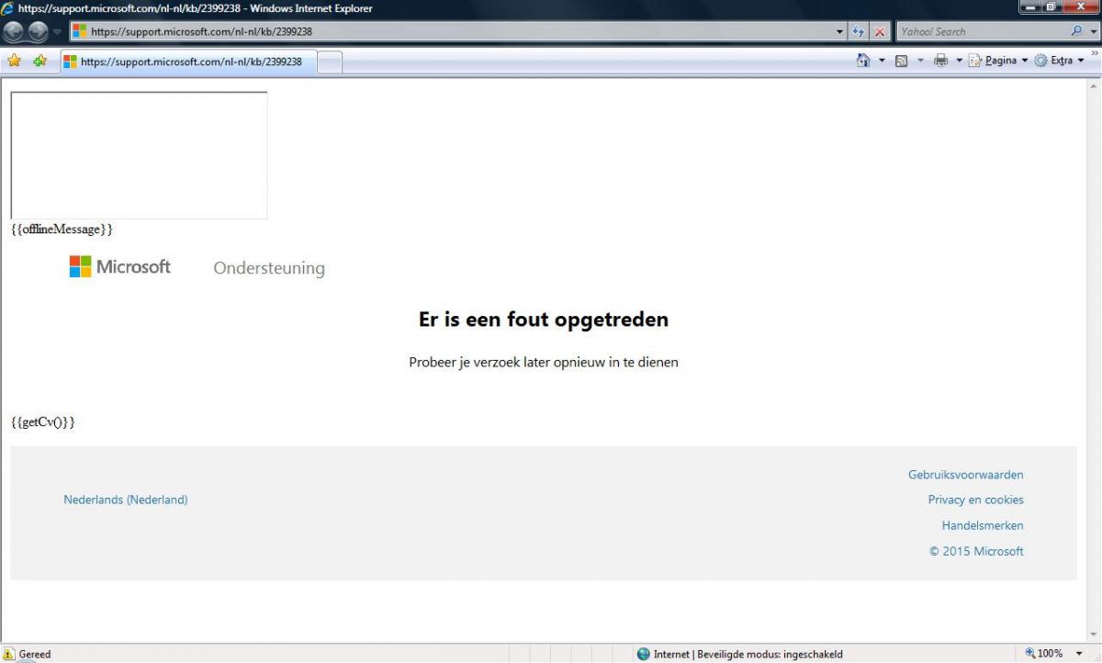Open the Ondersteuning link

tap(269, 268)
